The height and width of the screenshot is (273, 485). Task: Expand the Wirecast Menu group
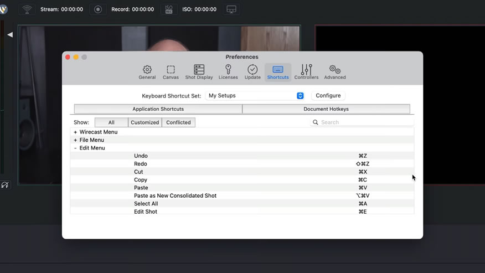[x=75, y=132]
